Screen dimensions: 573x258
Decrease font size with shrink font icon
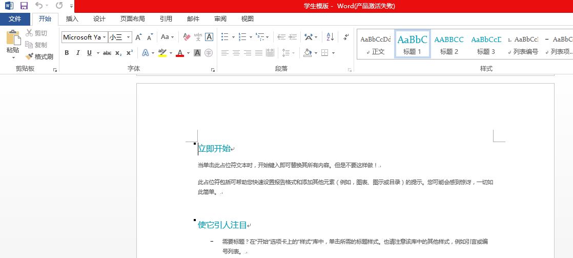150,37
